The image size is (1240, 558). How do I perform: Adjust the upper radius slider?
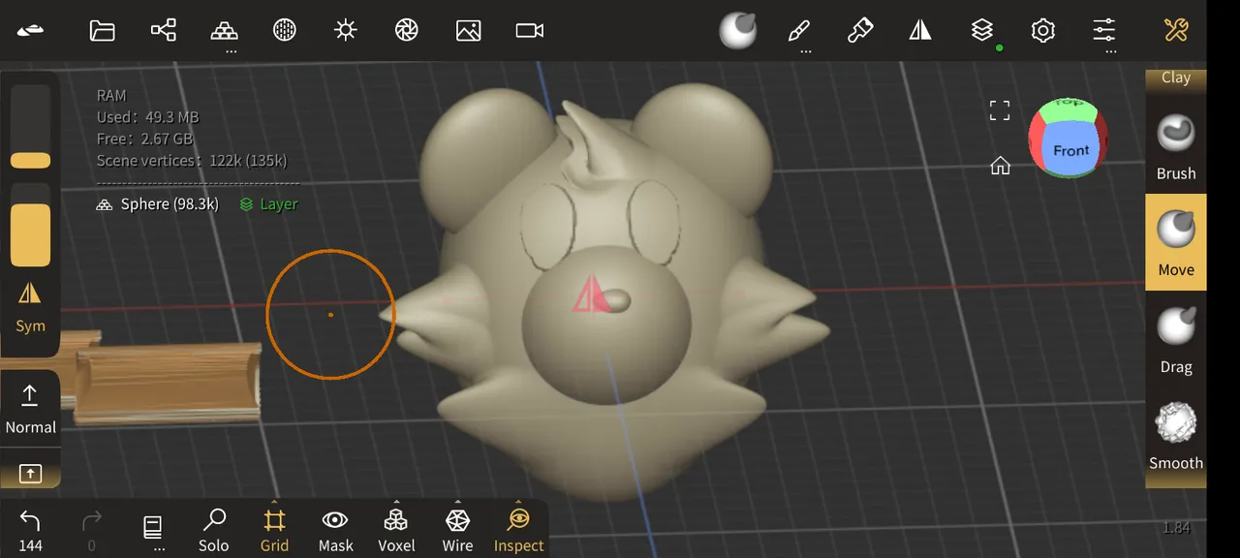point(30,127)
